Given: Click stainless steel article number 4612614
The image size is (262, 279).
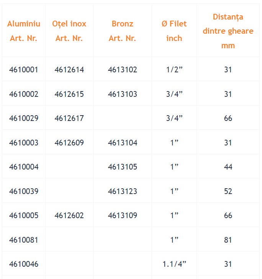Looking at the screenshot, I should coord(69,70).
